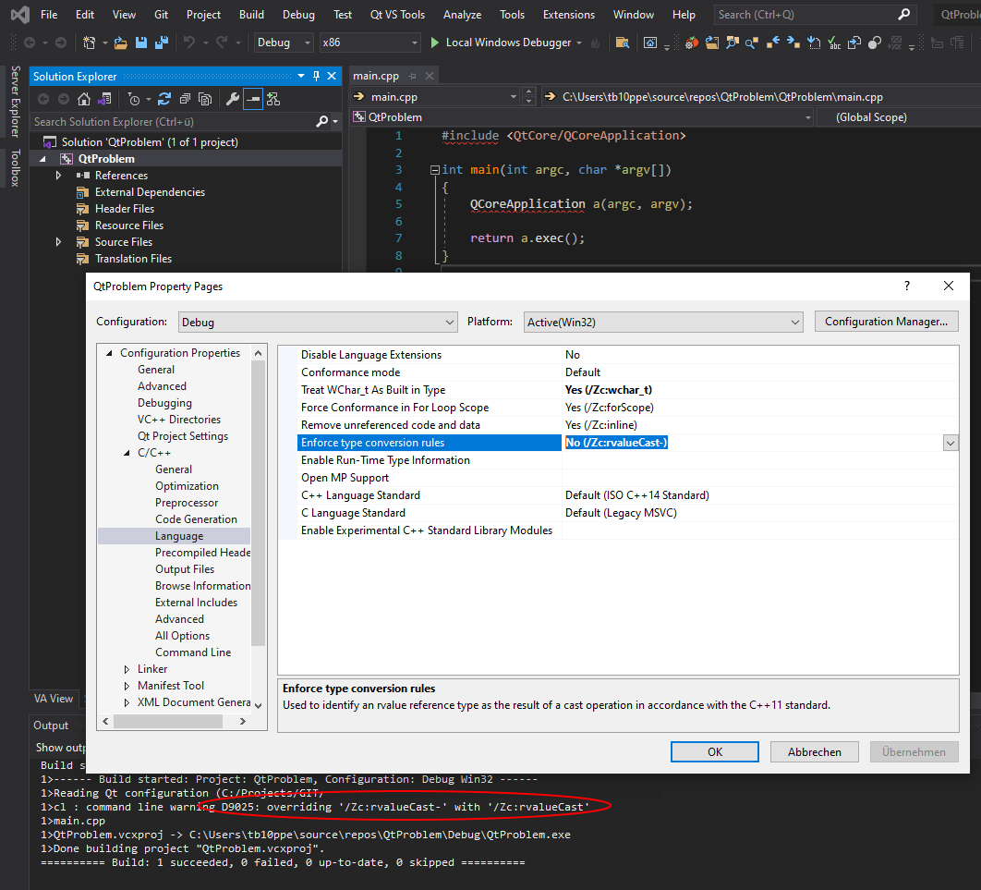Open the Platform Active(Win32) combo box
981x890 pixels.
tap(663, 323)
